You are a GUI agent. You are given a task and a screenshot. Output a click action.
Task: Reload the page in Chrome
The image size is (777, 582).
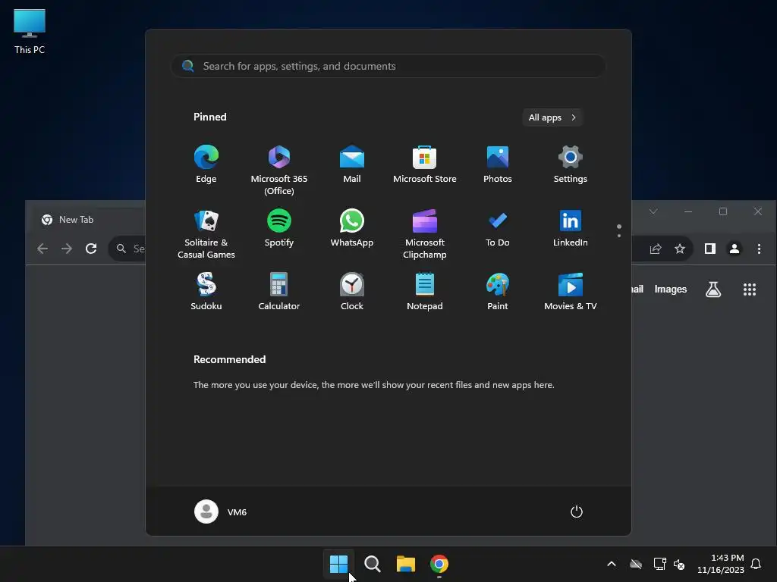pos(91,249)
